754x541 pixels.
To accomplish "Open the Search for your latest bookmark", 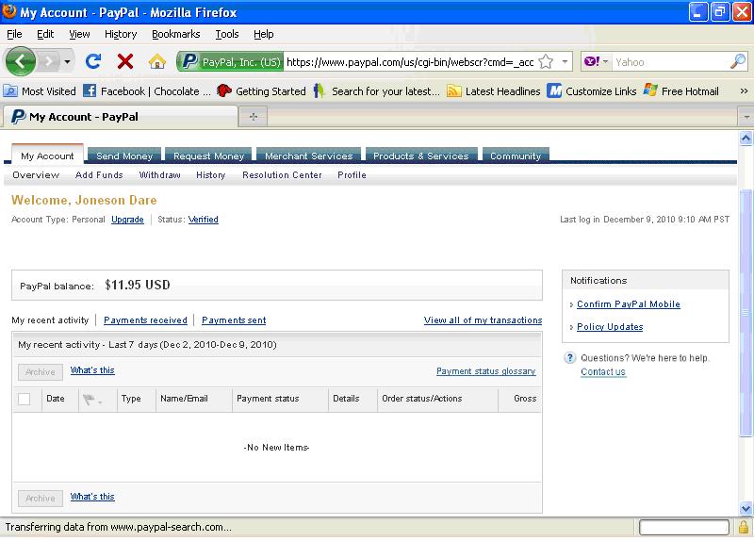I will click(x=376, y=90).
